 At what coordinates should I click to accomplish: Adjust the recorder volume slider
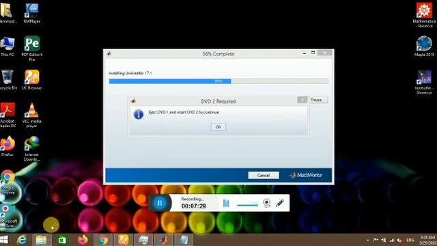pos(247,205)
